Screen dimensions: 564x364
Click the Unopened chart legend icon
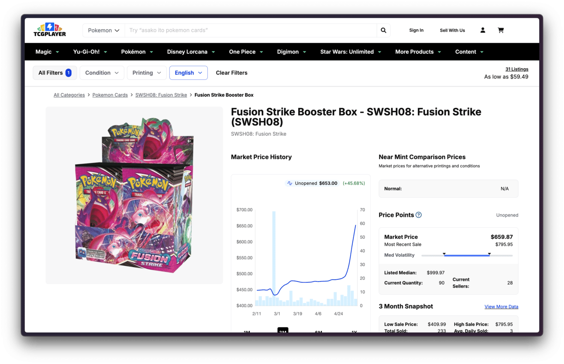pos(289,183)
